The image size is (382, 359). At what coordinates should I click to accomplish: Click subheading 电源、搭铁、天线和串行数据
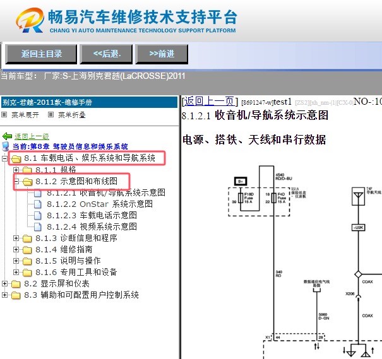click(254, 140)
